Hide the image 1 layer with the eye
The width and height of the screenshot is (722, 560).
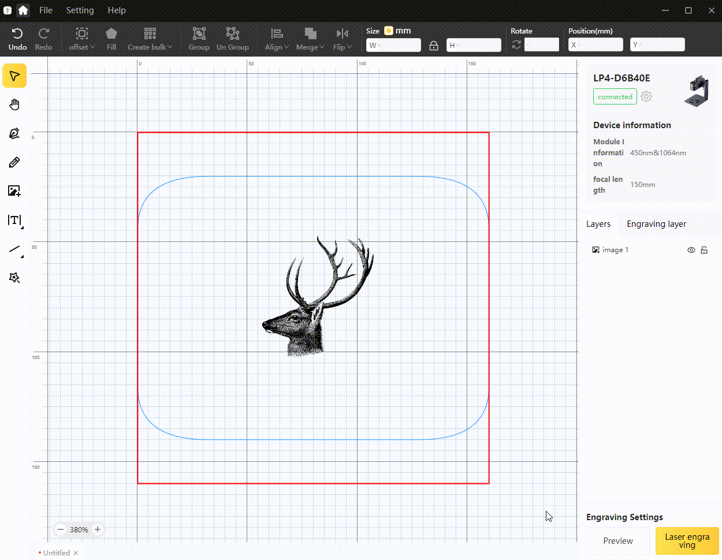[691, 250]
